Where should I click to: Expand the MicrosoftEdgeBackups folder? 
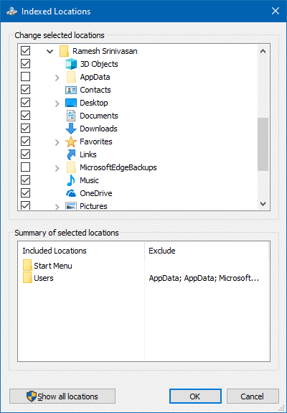pos(57,168)
